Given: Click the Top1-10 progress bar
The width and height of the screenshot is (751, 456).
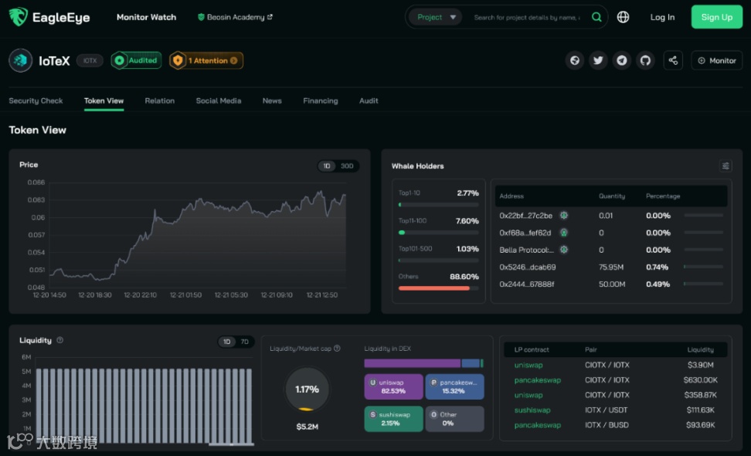Looking at the screenshot, I should pos(438,205).
